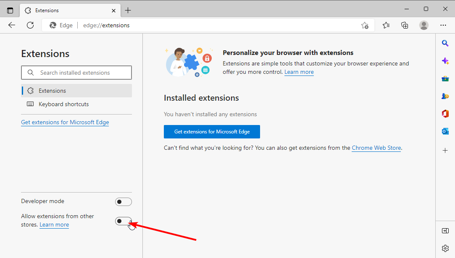Open Settings and more ellipsis menu
This screenshot has width=455, height=258.
443,25
